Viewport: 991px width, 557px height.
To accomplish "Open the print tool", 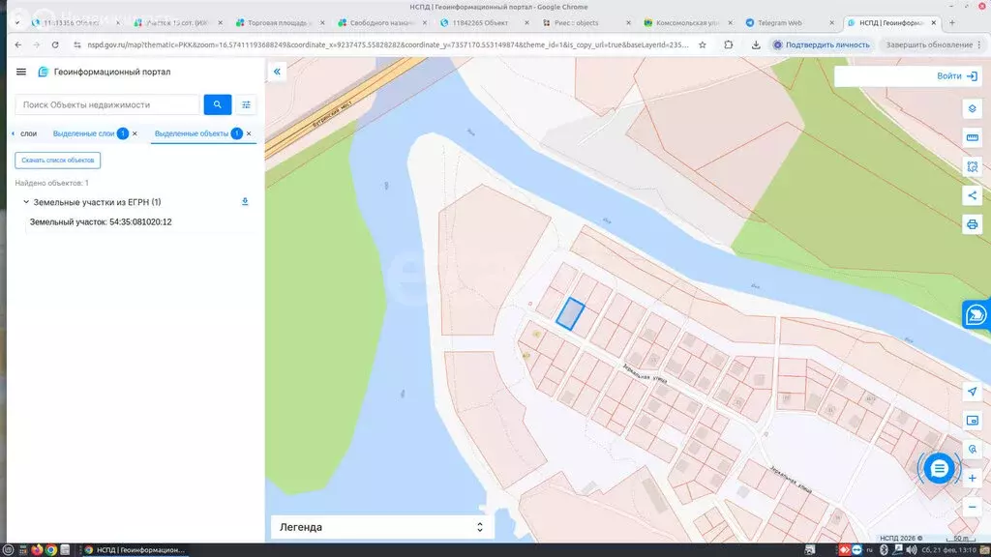I will point(971,224).
